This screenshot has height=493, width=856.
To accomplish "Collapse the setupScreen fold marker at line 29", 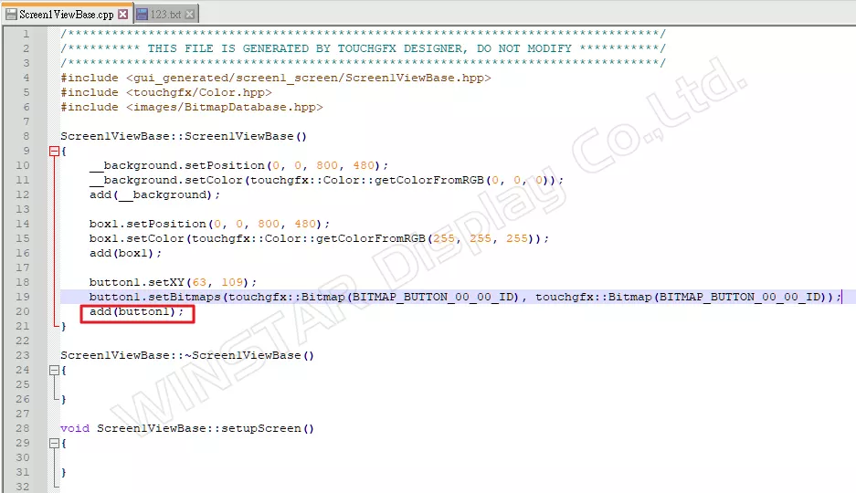I will 54,444.
